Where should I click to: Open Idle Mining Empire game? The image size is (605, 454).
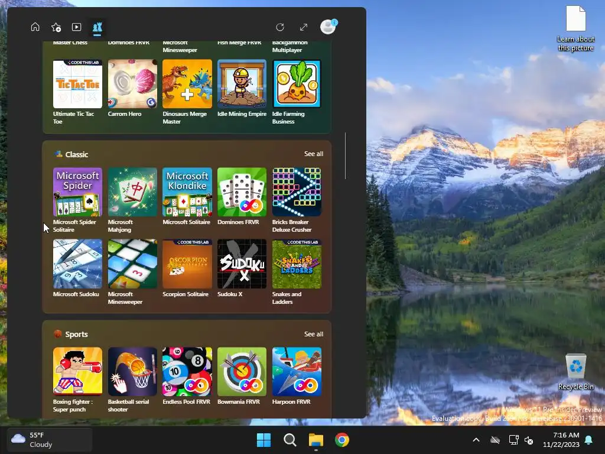[242, 89]
